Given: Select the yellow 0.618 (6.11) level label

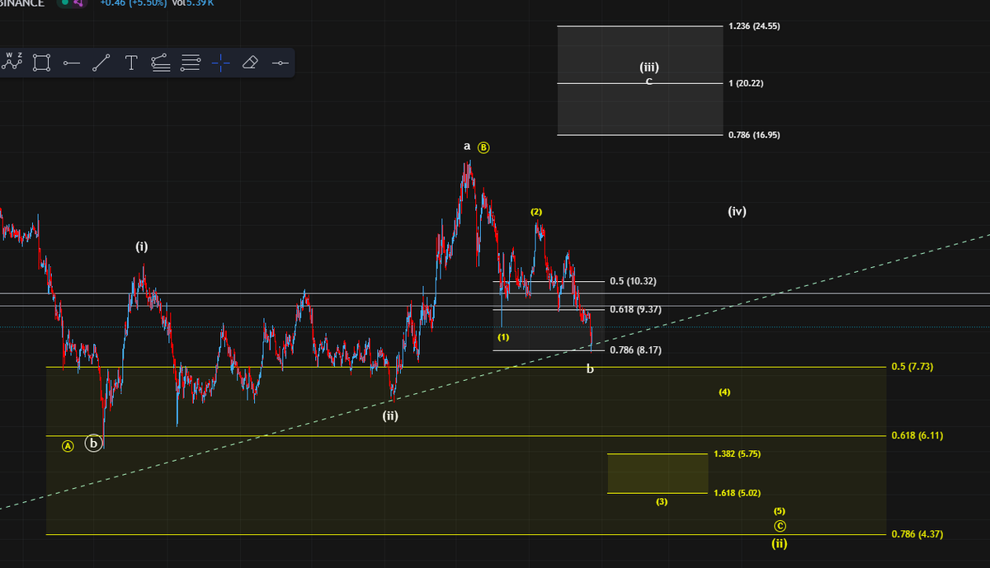Looking at the screenshot, I should (917, 434).
